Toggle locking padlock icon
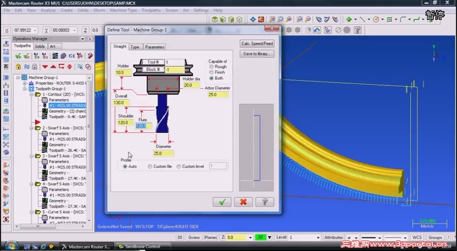 click(x=18, y=67)
